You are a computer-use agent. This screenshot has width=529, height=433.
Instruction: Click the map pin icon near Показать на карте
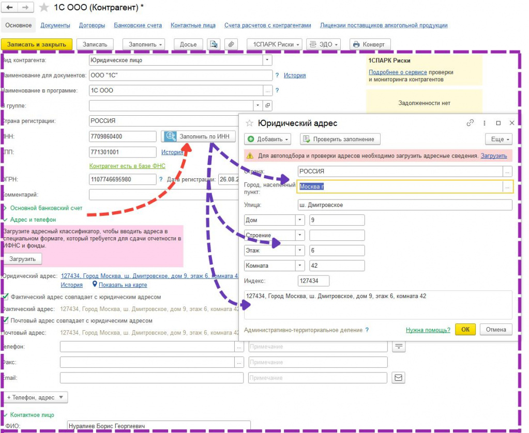[95, 285]
